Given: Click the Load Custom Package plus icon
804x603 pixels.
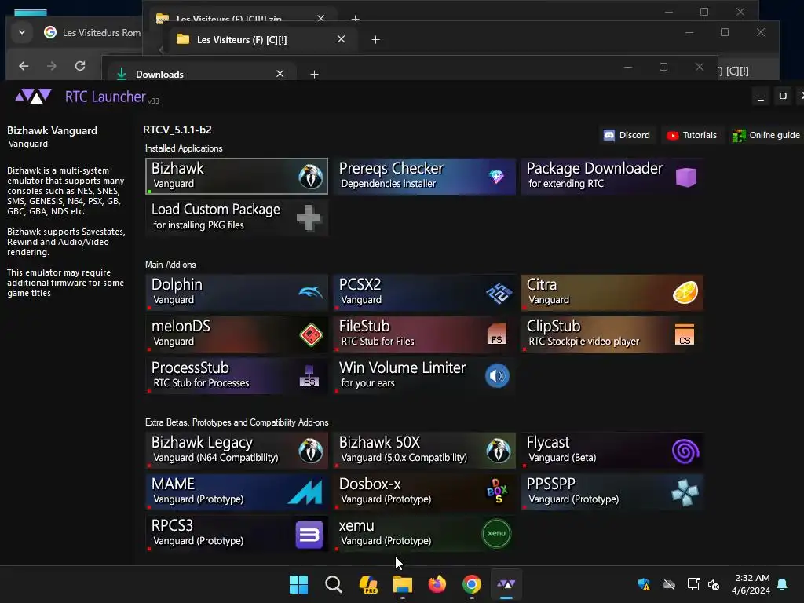Looking at the screenshot, I should pos(309,218).
